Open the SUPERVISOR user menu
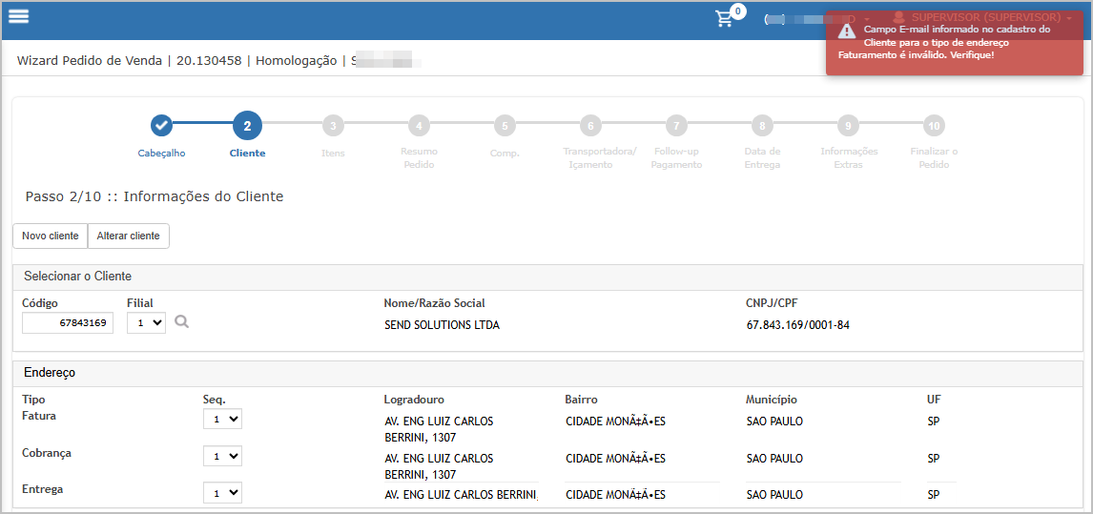 tap(982, 17)
